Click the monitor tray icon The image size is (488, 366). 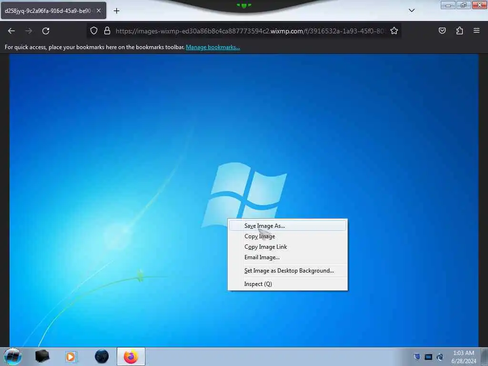[428, 357]
